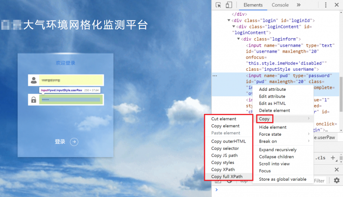This screenshot has height=197, width=343.
Task: Click the circled arrow login icon
Action: click(74, 142)
